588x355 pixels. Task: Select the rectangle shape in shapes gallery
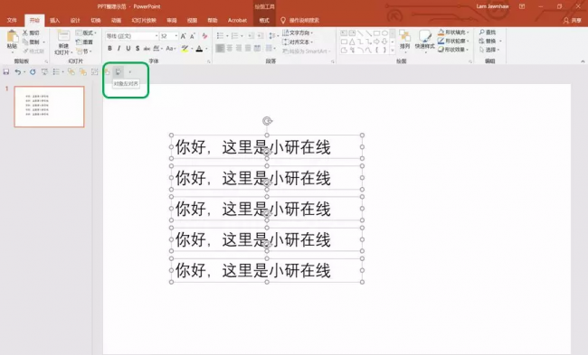(376, 33)
